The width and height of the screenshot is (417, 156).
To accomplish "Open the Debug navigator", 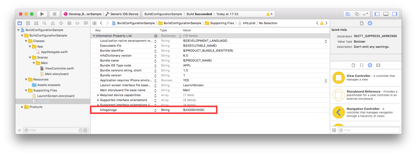I will (69, 23).
